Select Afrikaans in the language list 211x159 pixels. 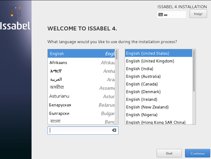[x=81, y=63]
